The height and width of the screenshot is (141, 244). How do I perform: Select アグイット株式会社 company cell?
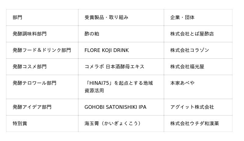(x=198, y=107)
